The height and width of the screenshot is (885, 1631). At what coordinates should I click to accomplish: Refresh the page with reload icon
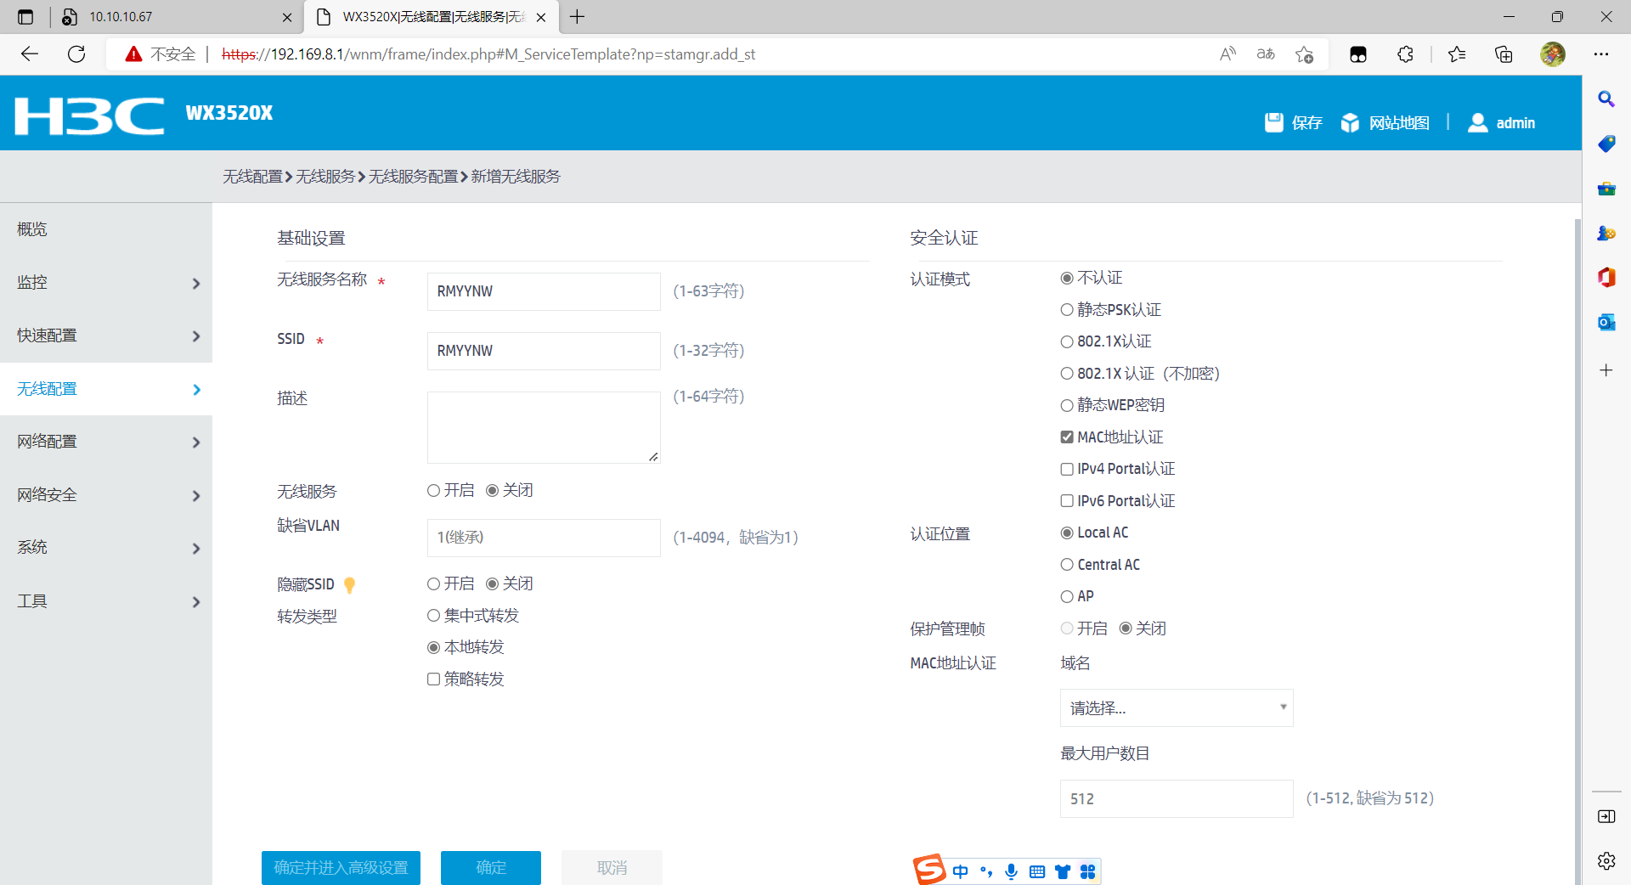76,54
